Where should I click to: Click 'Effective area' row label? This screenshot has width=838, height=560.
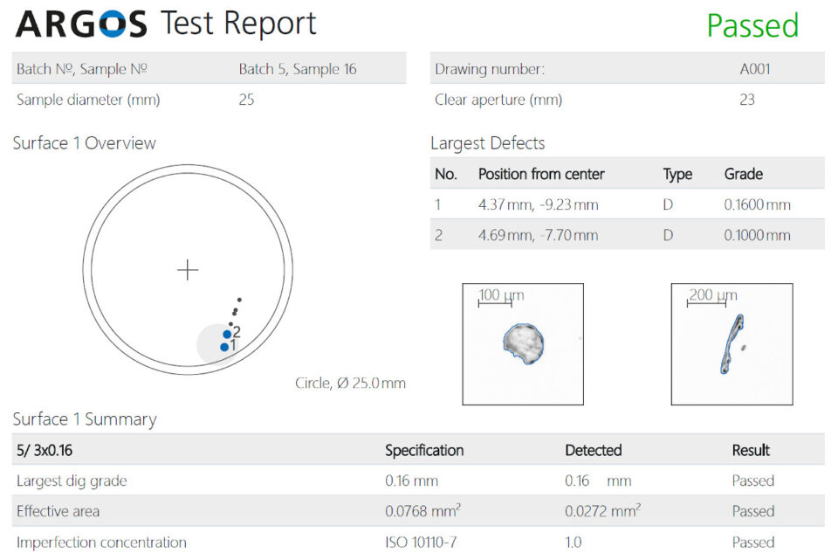(58, 511)
